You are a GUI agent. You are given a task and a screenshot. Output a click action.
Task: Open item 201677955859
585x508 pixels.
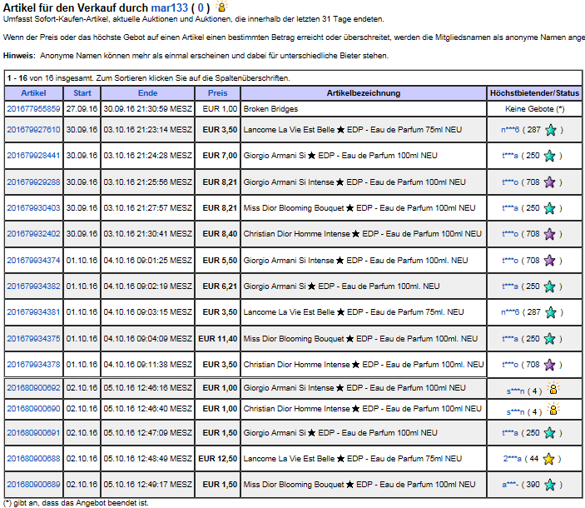coord(33,108)
